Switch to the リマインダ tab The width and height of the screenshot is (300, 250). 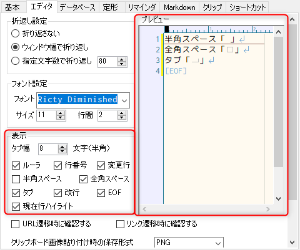142,7
